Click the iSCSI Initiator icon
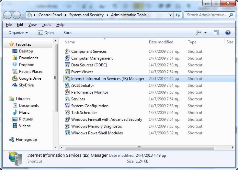The width and height of the screenshot is (238, 170). (x=67, y=85)
